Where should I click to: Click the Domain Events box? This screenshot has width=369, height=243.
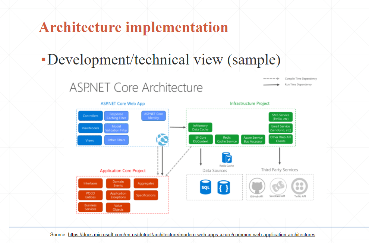click(118, 183)
